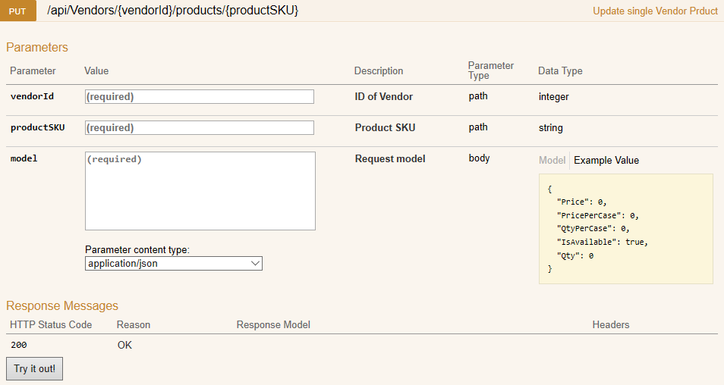Click the Data Type column header
The height and width of the screenshot is (385, 724).
coord(560,71)
